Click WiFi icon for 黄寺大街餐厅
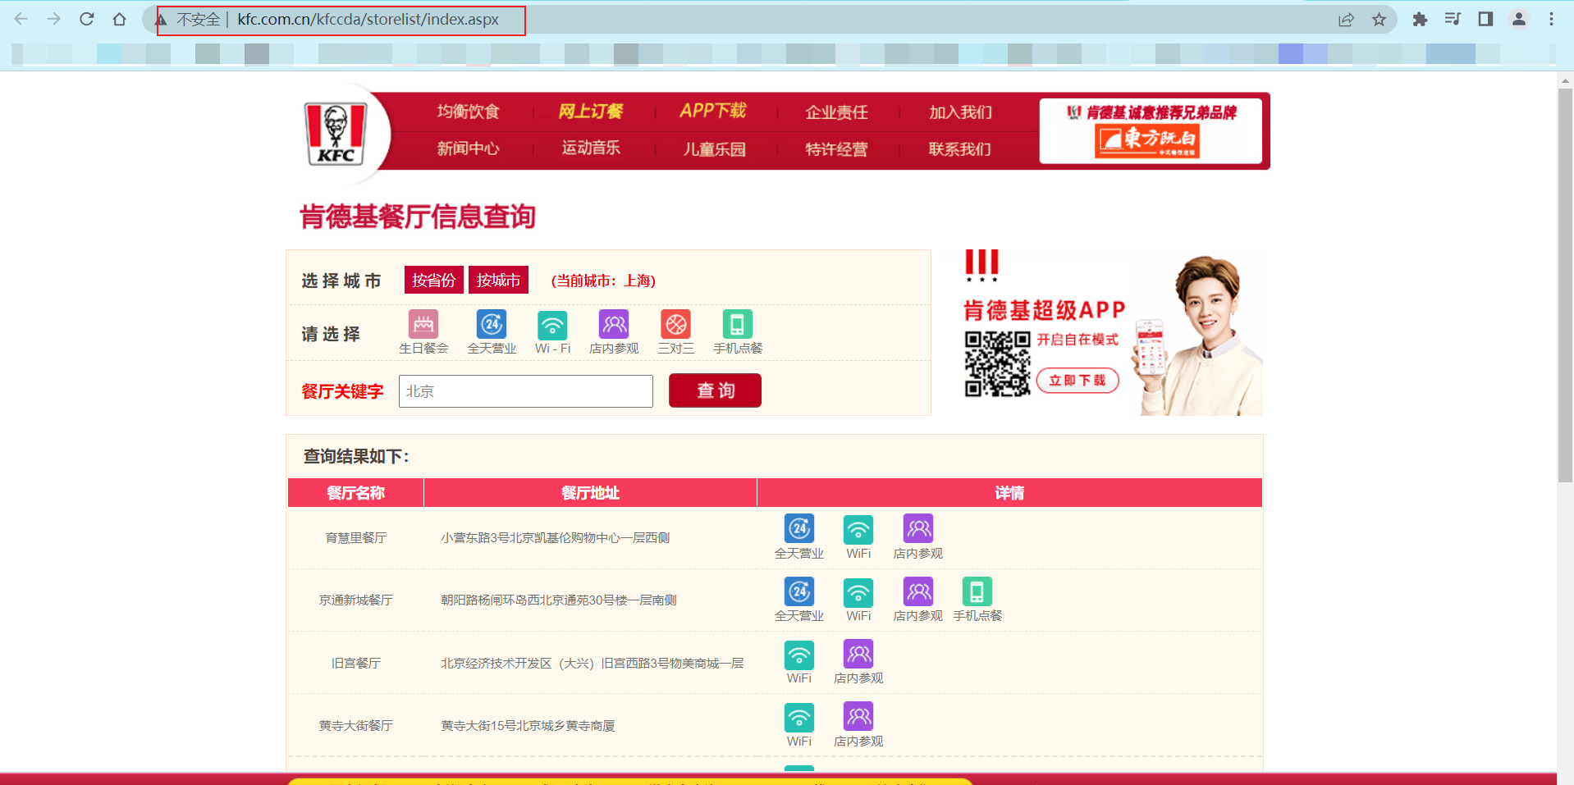 click(799, 717)
